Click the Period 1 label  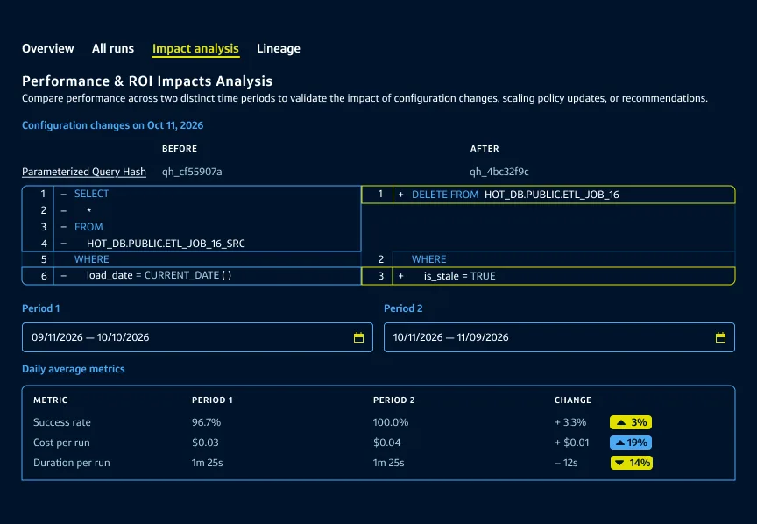(41, 308)
